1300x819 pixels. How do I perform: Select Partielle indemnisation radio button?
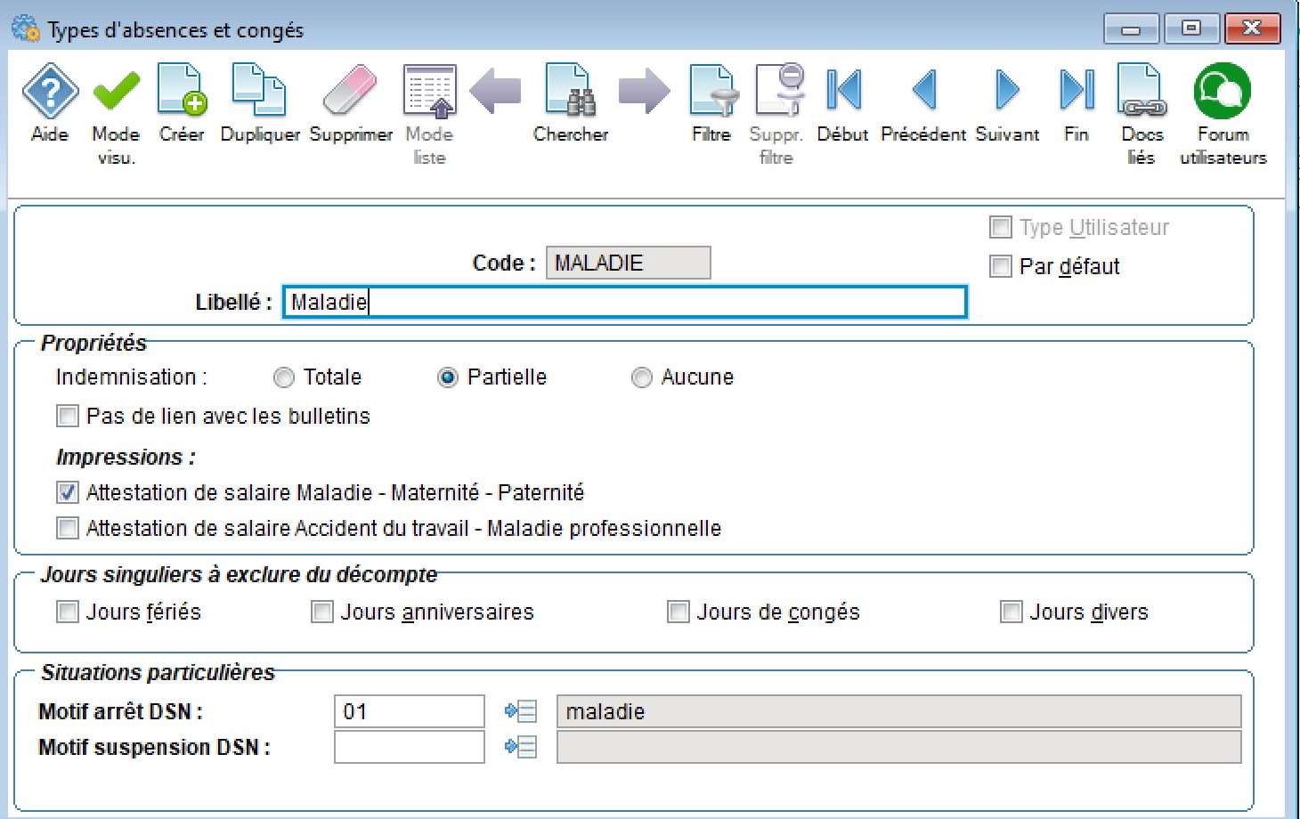448,377
